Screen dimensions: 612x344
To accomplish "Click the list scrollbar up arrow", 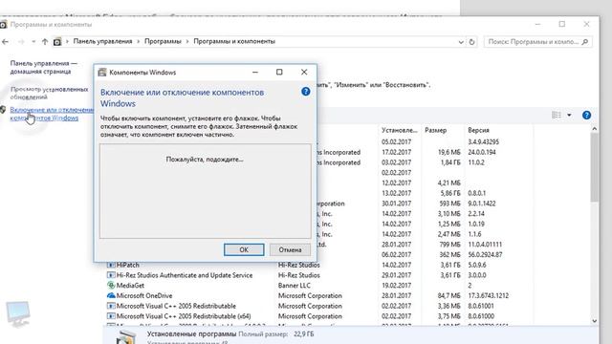I will [594, 129].
